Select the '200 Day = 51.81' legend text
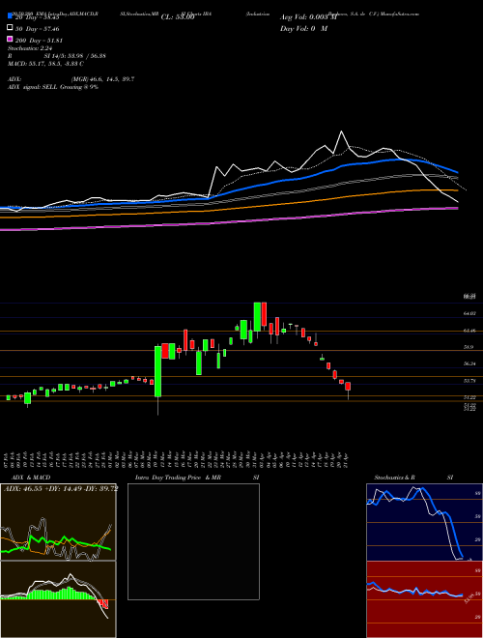483x638 pixels. coord(39,41)
